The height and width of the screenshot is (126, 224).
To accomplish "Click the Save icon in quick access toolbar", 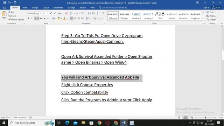I will click(x=5, y=2).
